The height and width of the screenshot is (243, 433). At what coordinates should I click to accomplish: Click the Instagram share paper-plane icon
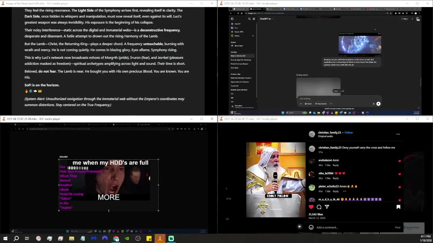327,207
